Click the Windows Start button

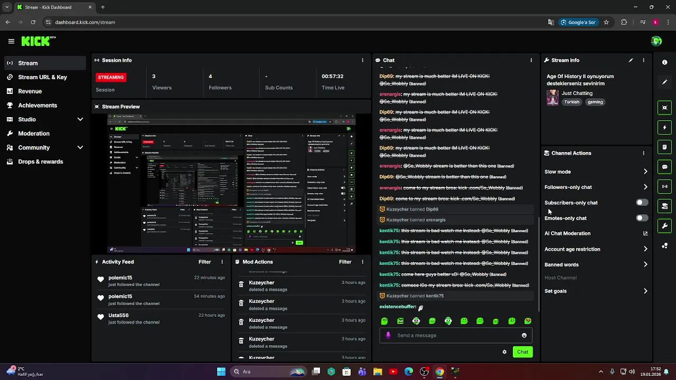click(x=221, y=372)
